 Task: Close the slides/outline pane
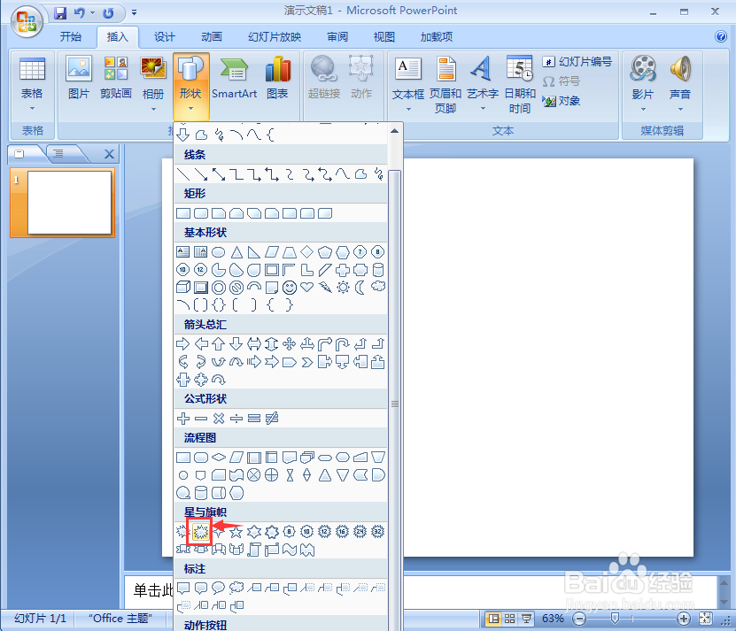click(x=109, y=153)
